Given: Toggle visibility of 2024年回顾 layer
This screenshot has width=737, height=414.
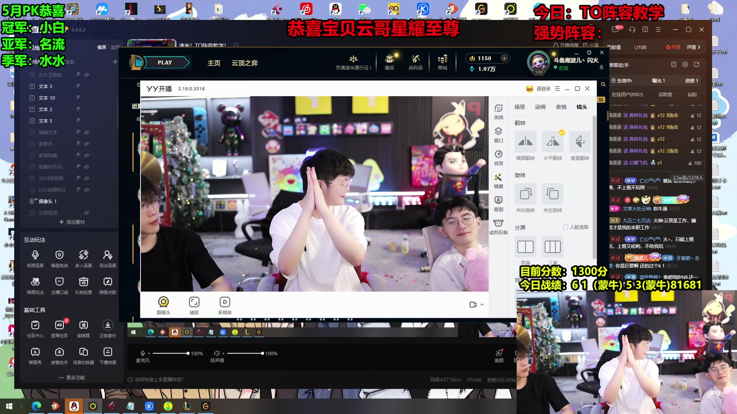Looking at the screenshot, I should 87,178.
